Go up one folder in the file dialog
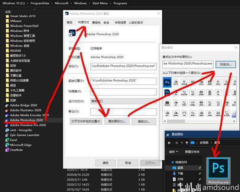Viewport: 240px width, 192px height. tap(187, 143)
